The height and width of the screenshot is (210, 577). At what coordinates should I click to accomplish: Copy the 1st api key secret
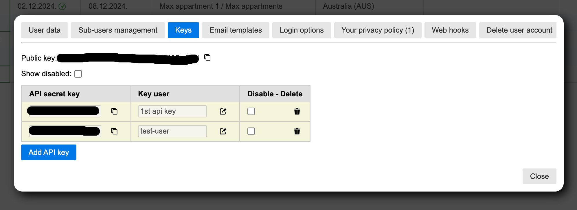[114, 111]
